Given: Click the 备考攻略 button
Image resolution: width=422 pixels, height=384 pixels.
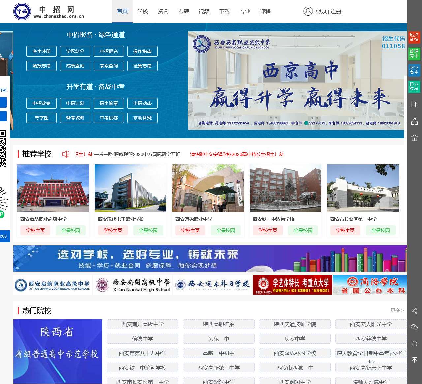Looking at the screenshot, I should (x=75, y=118).
